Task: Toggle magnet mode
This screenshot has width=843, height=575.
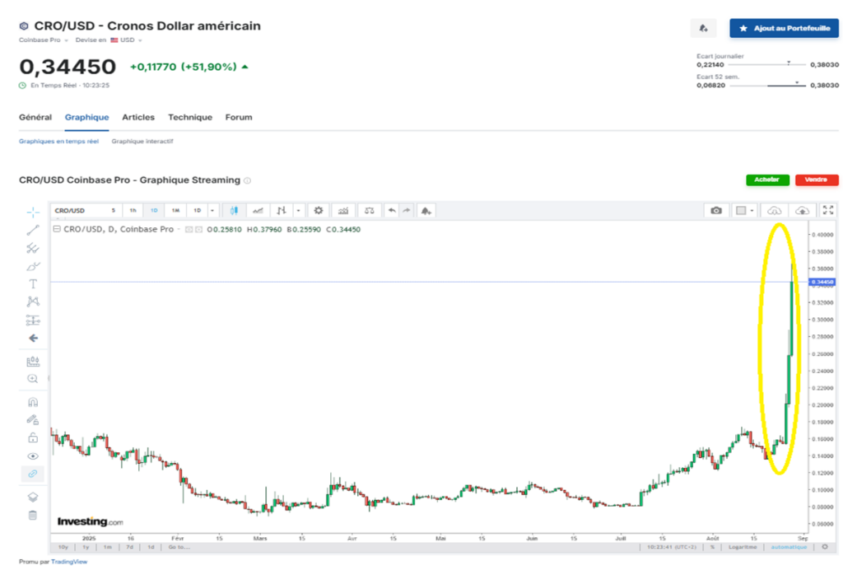Action: point(33,402)
